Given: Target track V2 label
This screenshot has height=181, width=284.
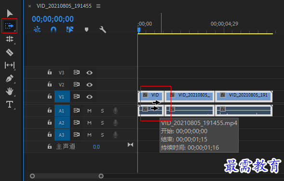Looking at the screenshot, I should (61, 84).
